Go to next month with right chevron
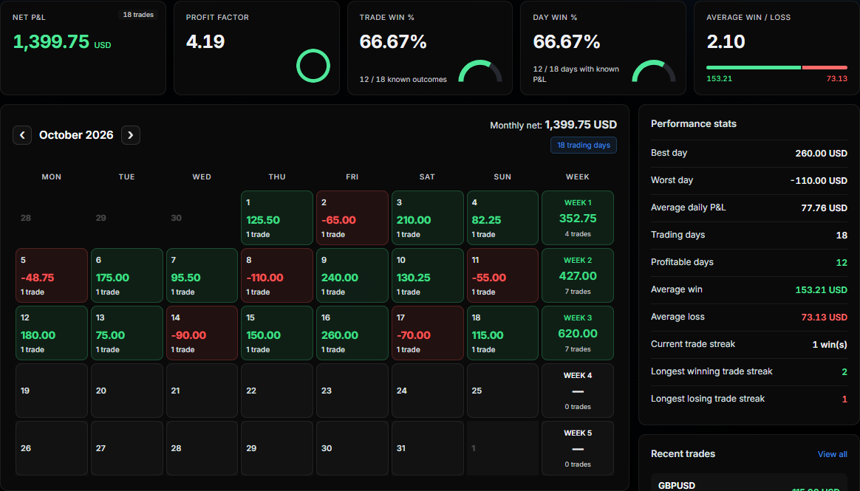 point(131,135)
